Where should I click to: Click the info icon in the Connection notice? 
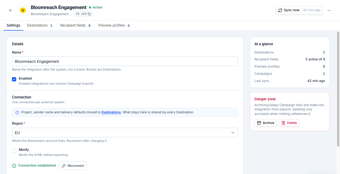17,113
